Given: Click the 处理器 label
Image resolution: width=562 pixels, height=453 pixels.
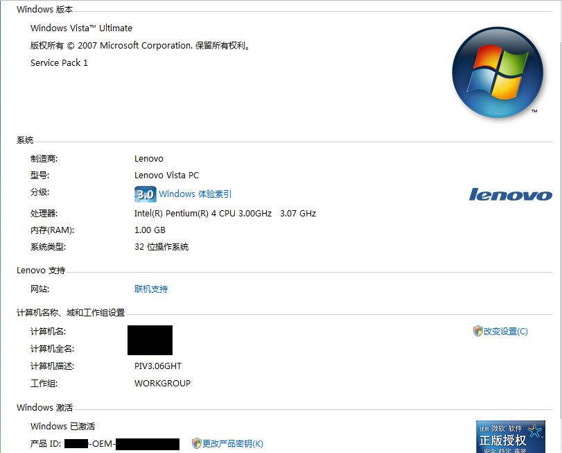Looking at the screenshot, I should (x=44, y=214).
